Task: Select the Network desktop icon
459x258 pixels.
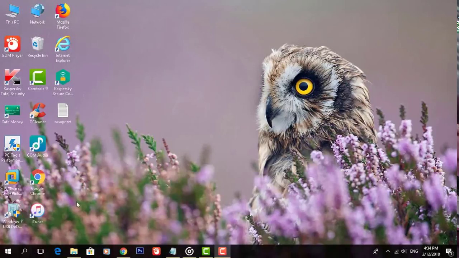Action: 37,14
